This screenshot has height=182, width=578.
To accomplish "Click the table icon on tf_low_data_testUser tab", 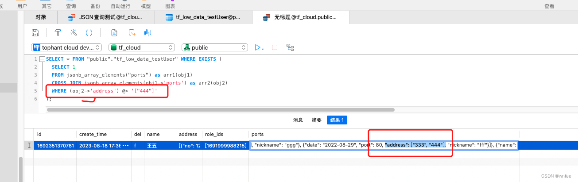I will click(169, 17).
